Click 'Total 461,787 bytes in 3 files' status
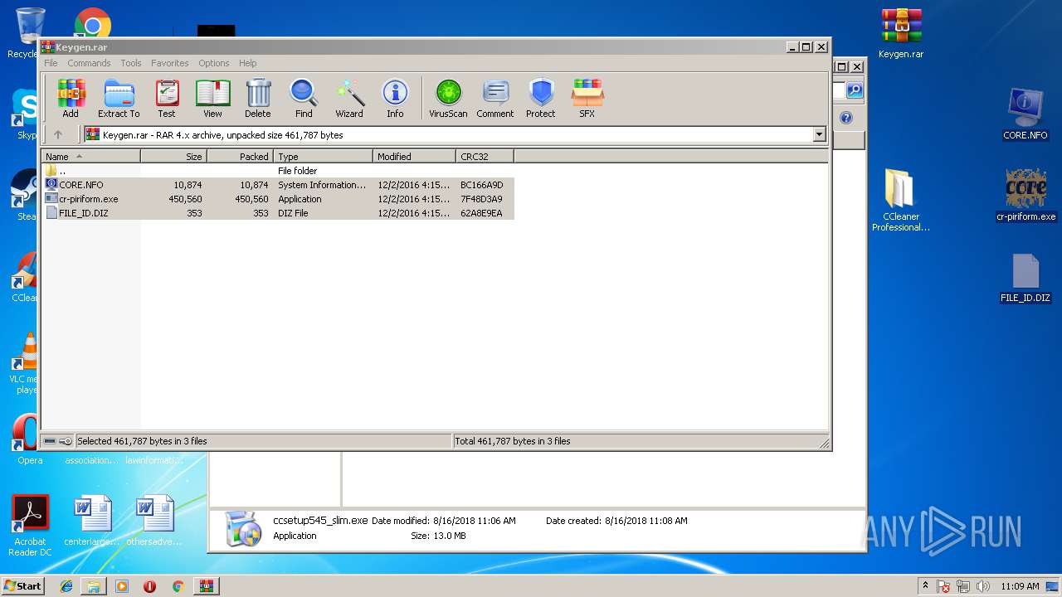 (513, 441)
